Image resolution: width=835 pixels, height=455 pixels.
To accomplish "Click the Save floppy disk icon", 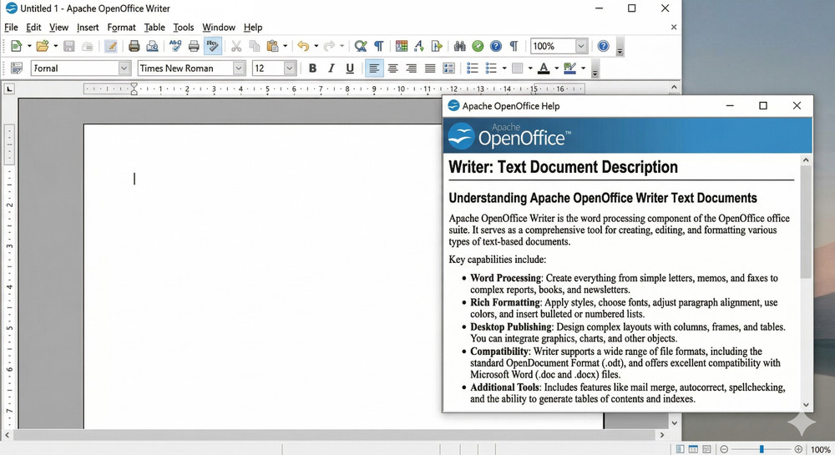I will pyautogui.click(x=69, y=46).
